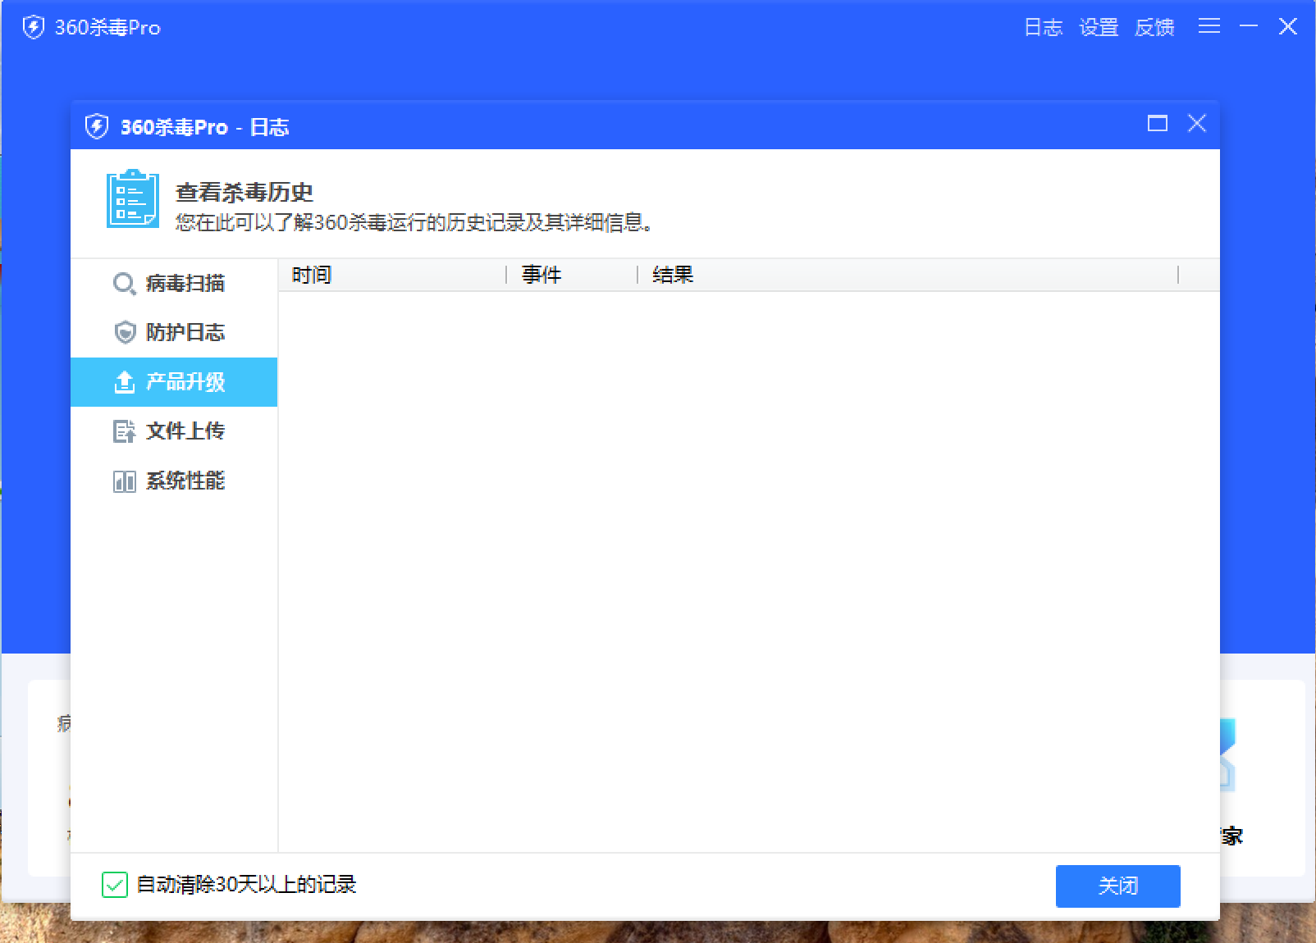
Task: Sort by the 时间 column header
Action: coord(312,276)
